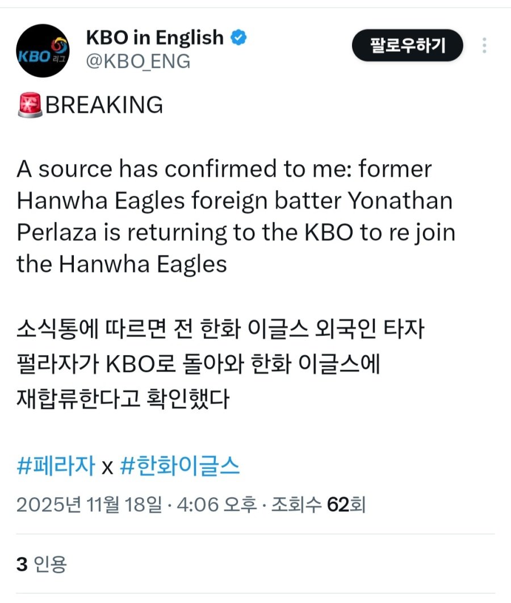Click the 조회수 62회 view count

pyautogui.click(x=317, y=504)
